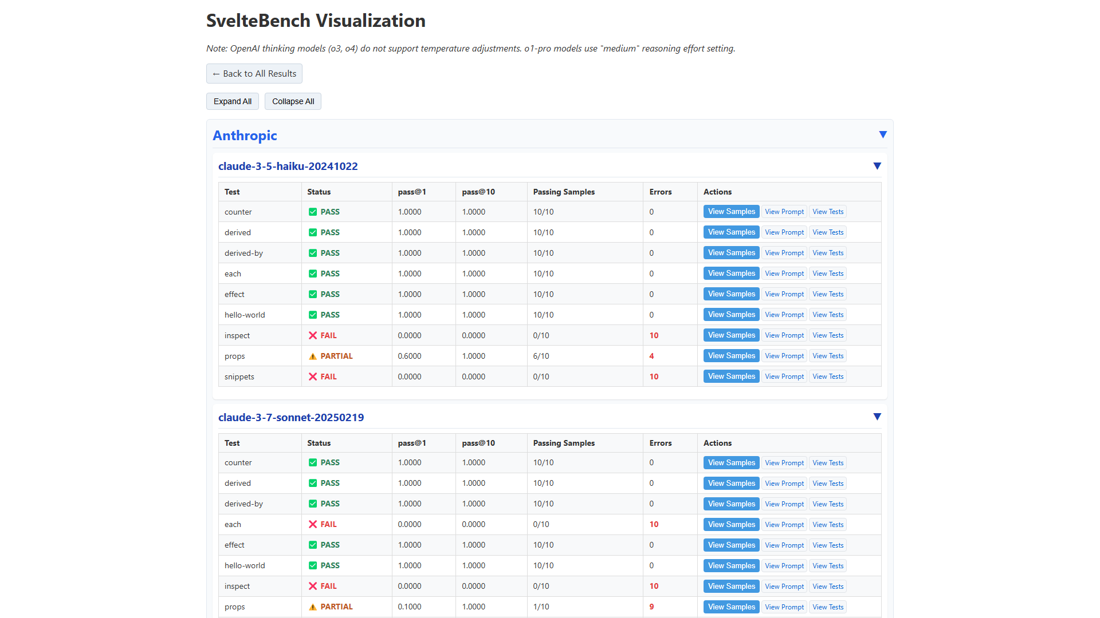1100x618 pixels.
Task: View Samples for haiku snippets test
Action: [731, 377]
